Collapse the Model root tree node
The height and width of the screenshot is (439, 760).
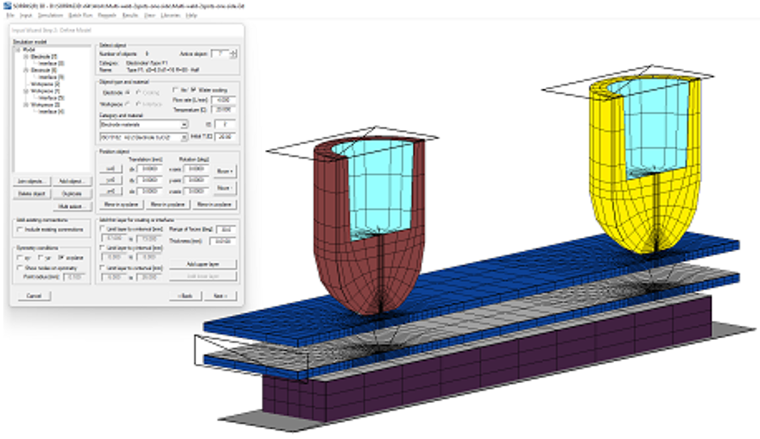coord(16,49)
